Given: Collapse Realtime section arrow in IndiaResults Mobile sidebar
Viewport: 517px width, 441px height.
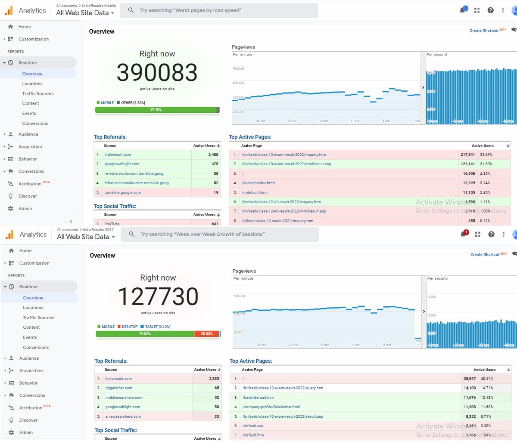Looking at the screenshot, I should 4,63.
